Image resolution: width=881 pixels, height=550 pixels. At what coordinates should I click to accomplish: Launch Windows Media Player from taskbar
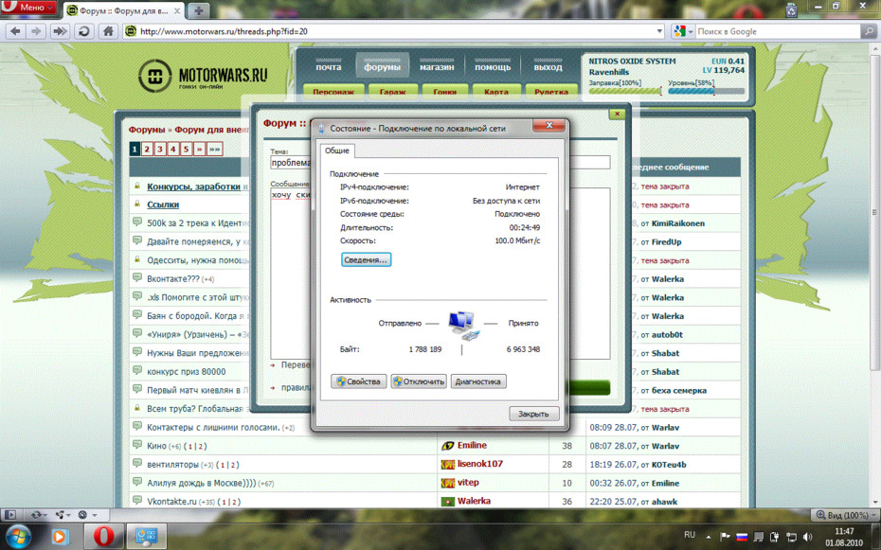[59, 536]
